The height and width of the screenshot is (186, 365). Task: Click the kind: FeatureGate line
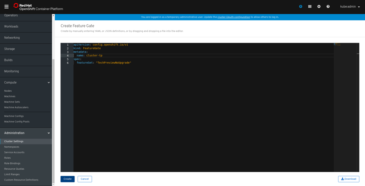(x=87, y=48)
